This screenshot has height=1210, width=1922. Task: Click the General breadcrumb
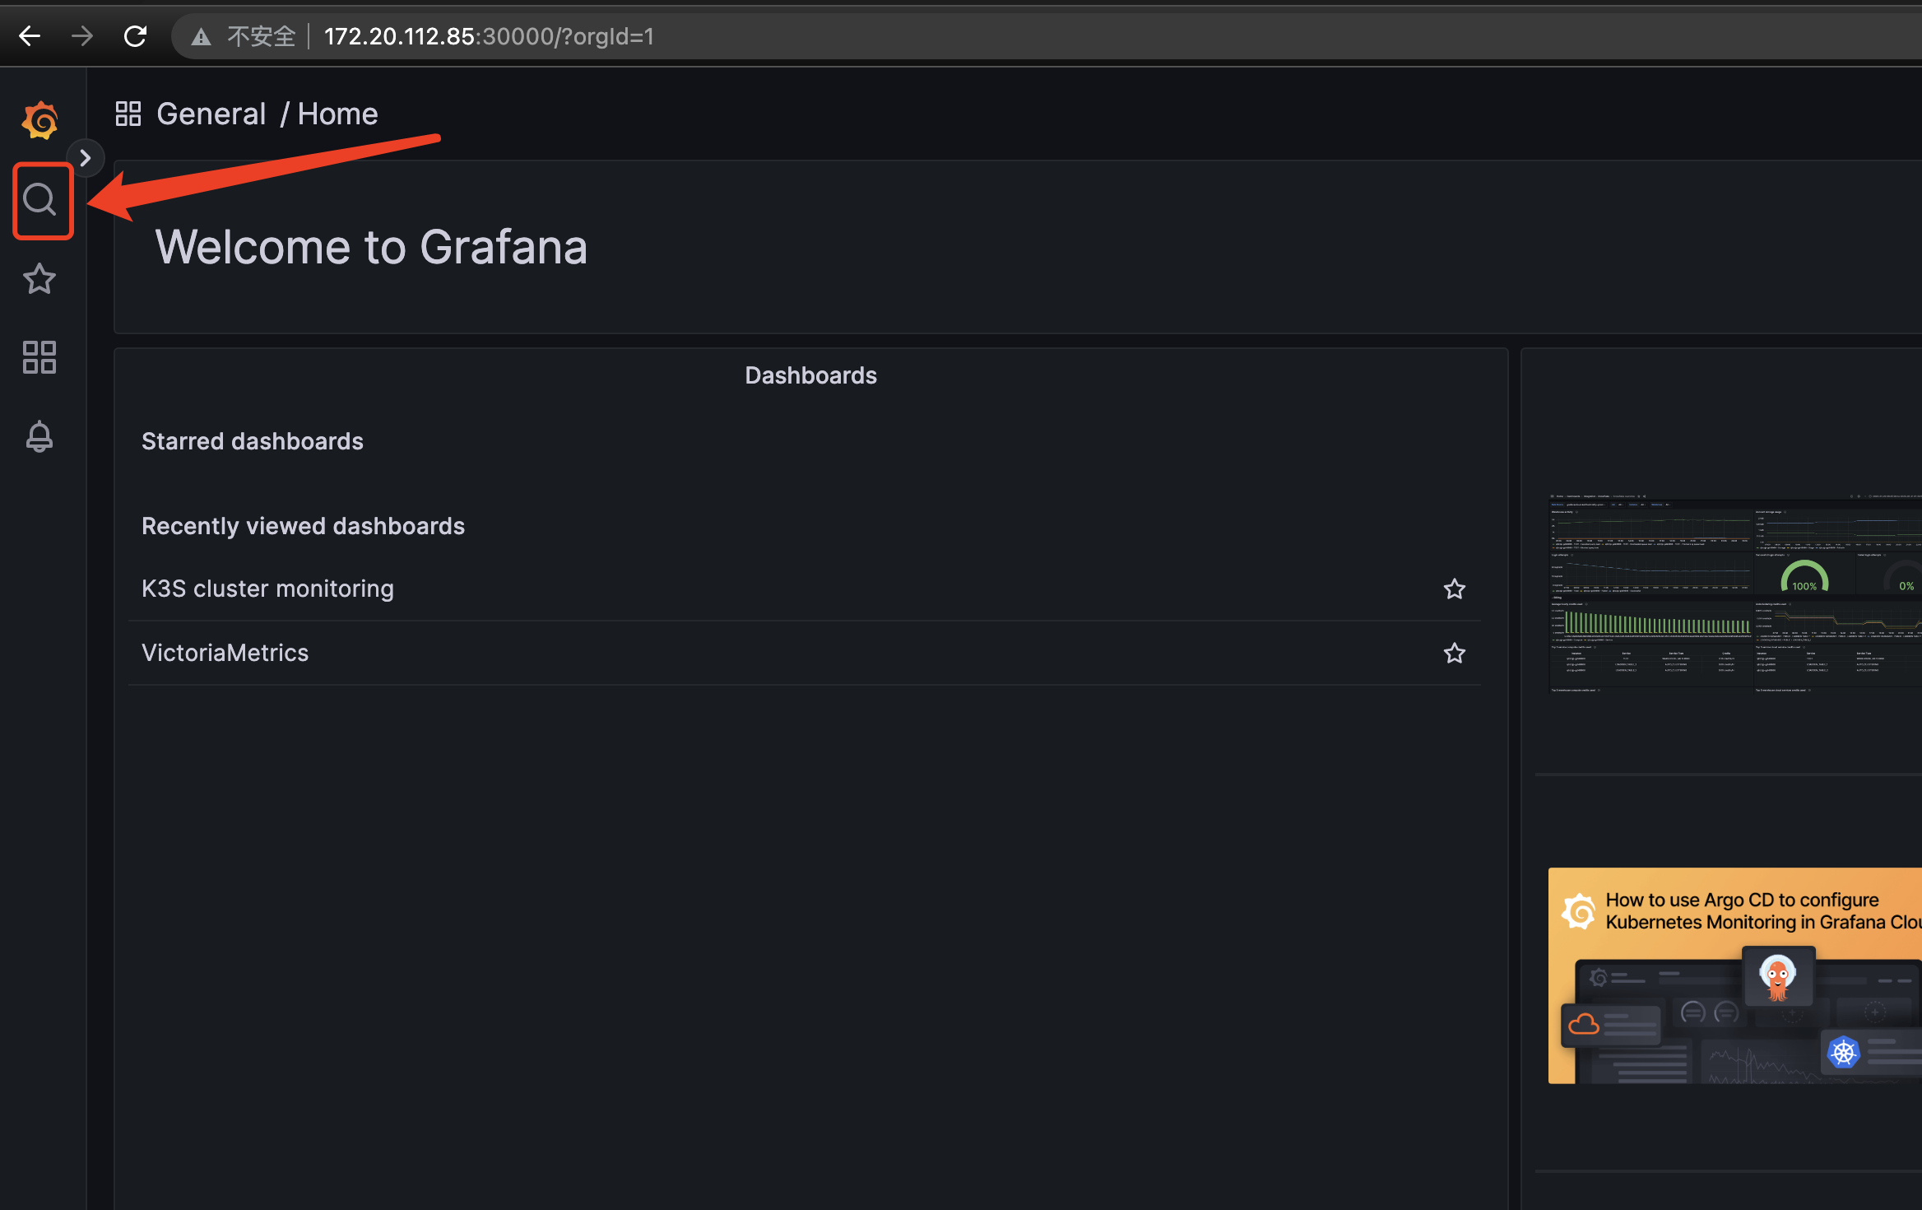211,114
